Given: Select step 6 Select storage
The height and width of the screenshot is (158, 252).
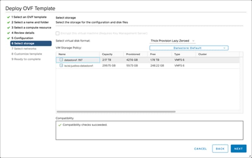Looking at the screenshot, I should click(x=31, y=44).
